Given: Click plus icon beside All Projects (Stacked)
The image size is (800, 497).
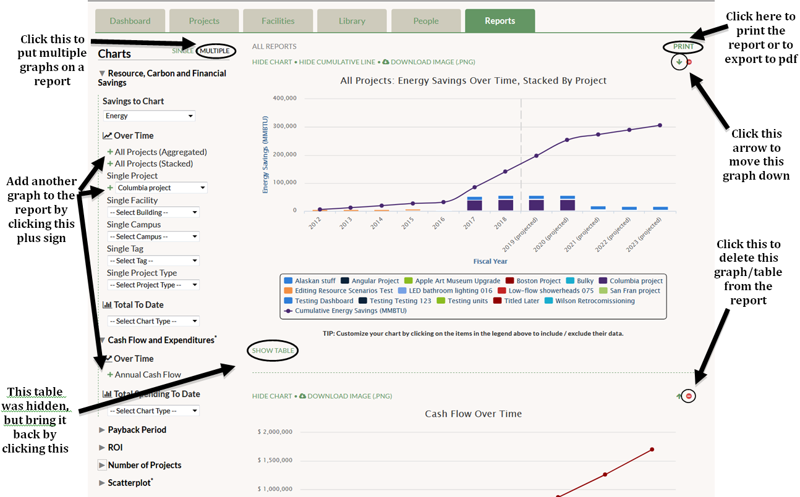Looking at the screenshot, I should point(110,164).
